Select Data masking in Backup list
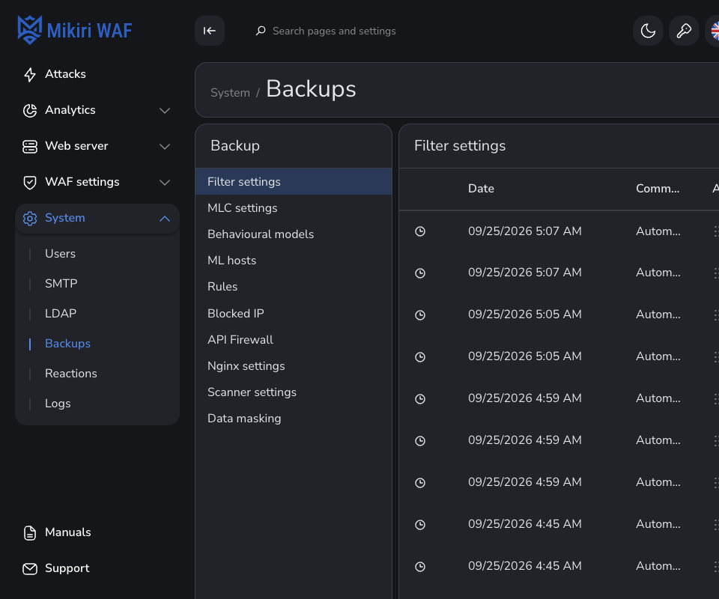This screenshot has width=719, height=599. [x=294, y=418]
